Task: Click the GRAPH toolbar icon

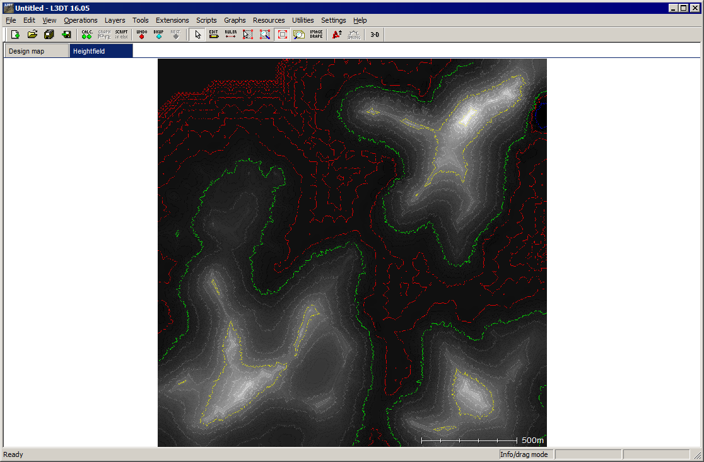Action: [104, 35]
